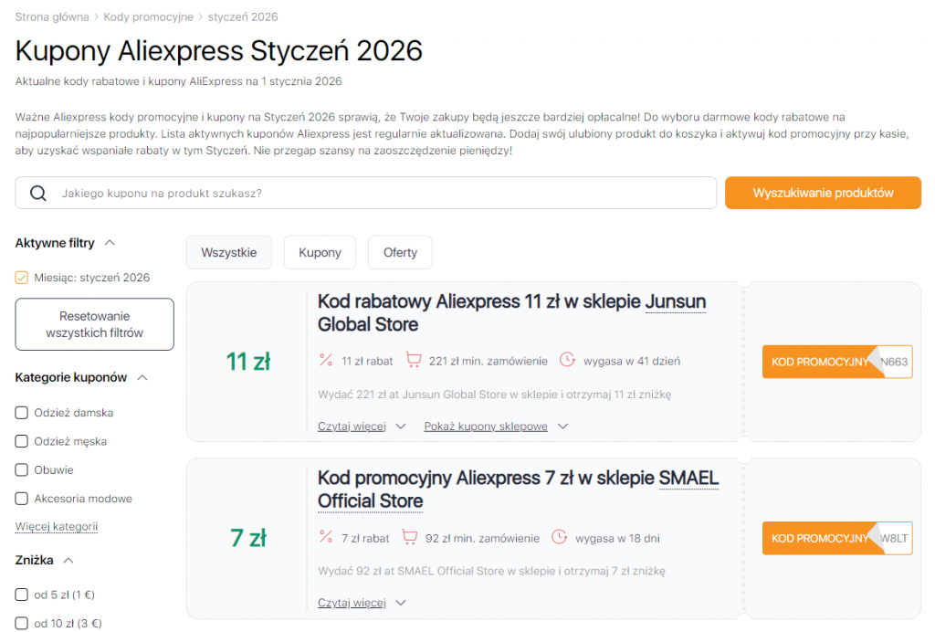This screenshot has width=935, height=632.
Task: Click the percent rabat icon on the Junsun coupon
Action: click(x=327, y=360)
